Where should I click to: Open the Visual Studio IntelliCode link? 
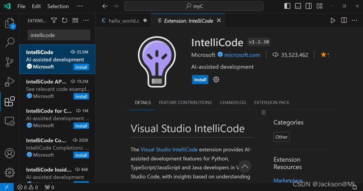169,150
